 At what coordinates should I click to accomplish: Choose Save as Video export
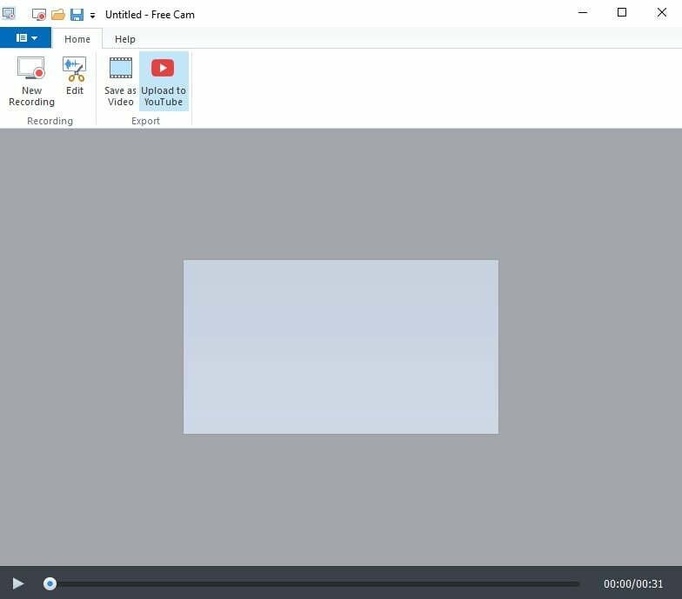(x=120, y=82)
